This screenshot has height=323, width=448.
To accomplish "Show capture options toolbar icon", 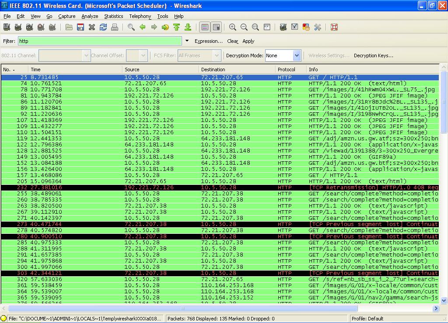I will coord(18,27).
